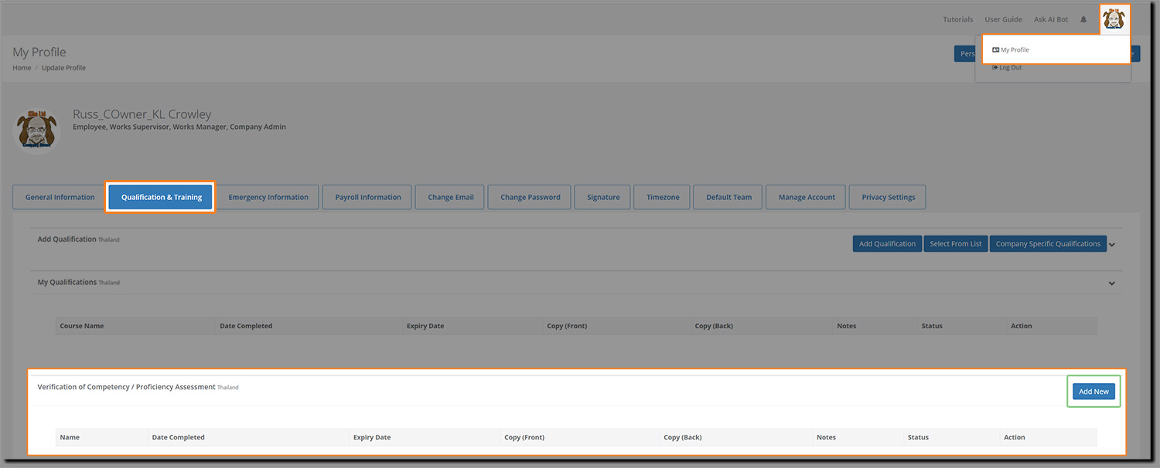The image size is (1160, 468).
Task: Go to Home in the breadcrumb
Action: click(x=22, y=68)
